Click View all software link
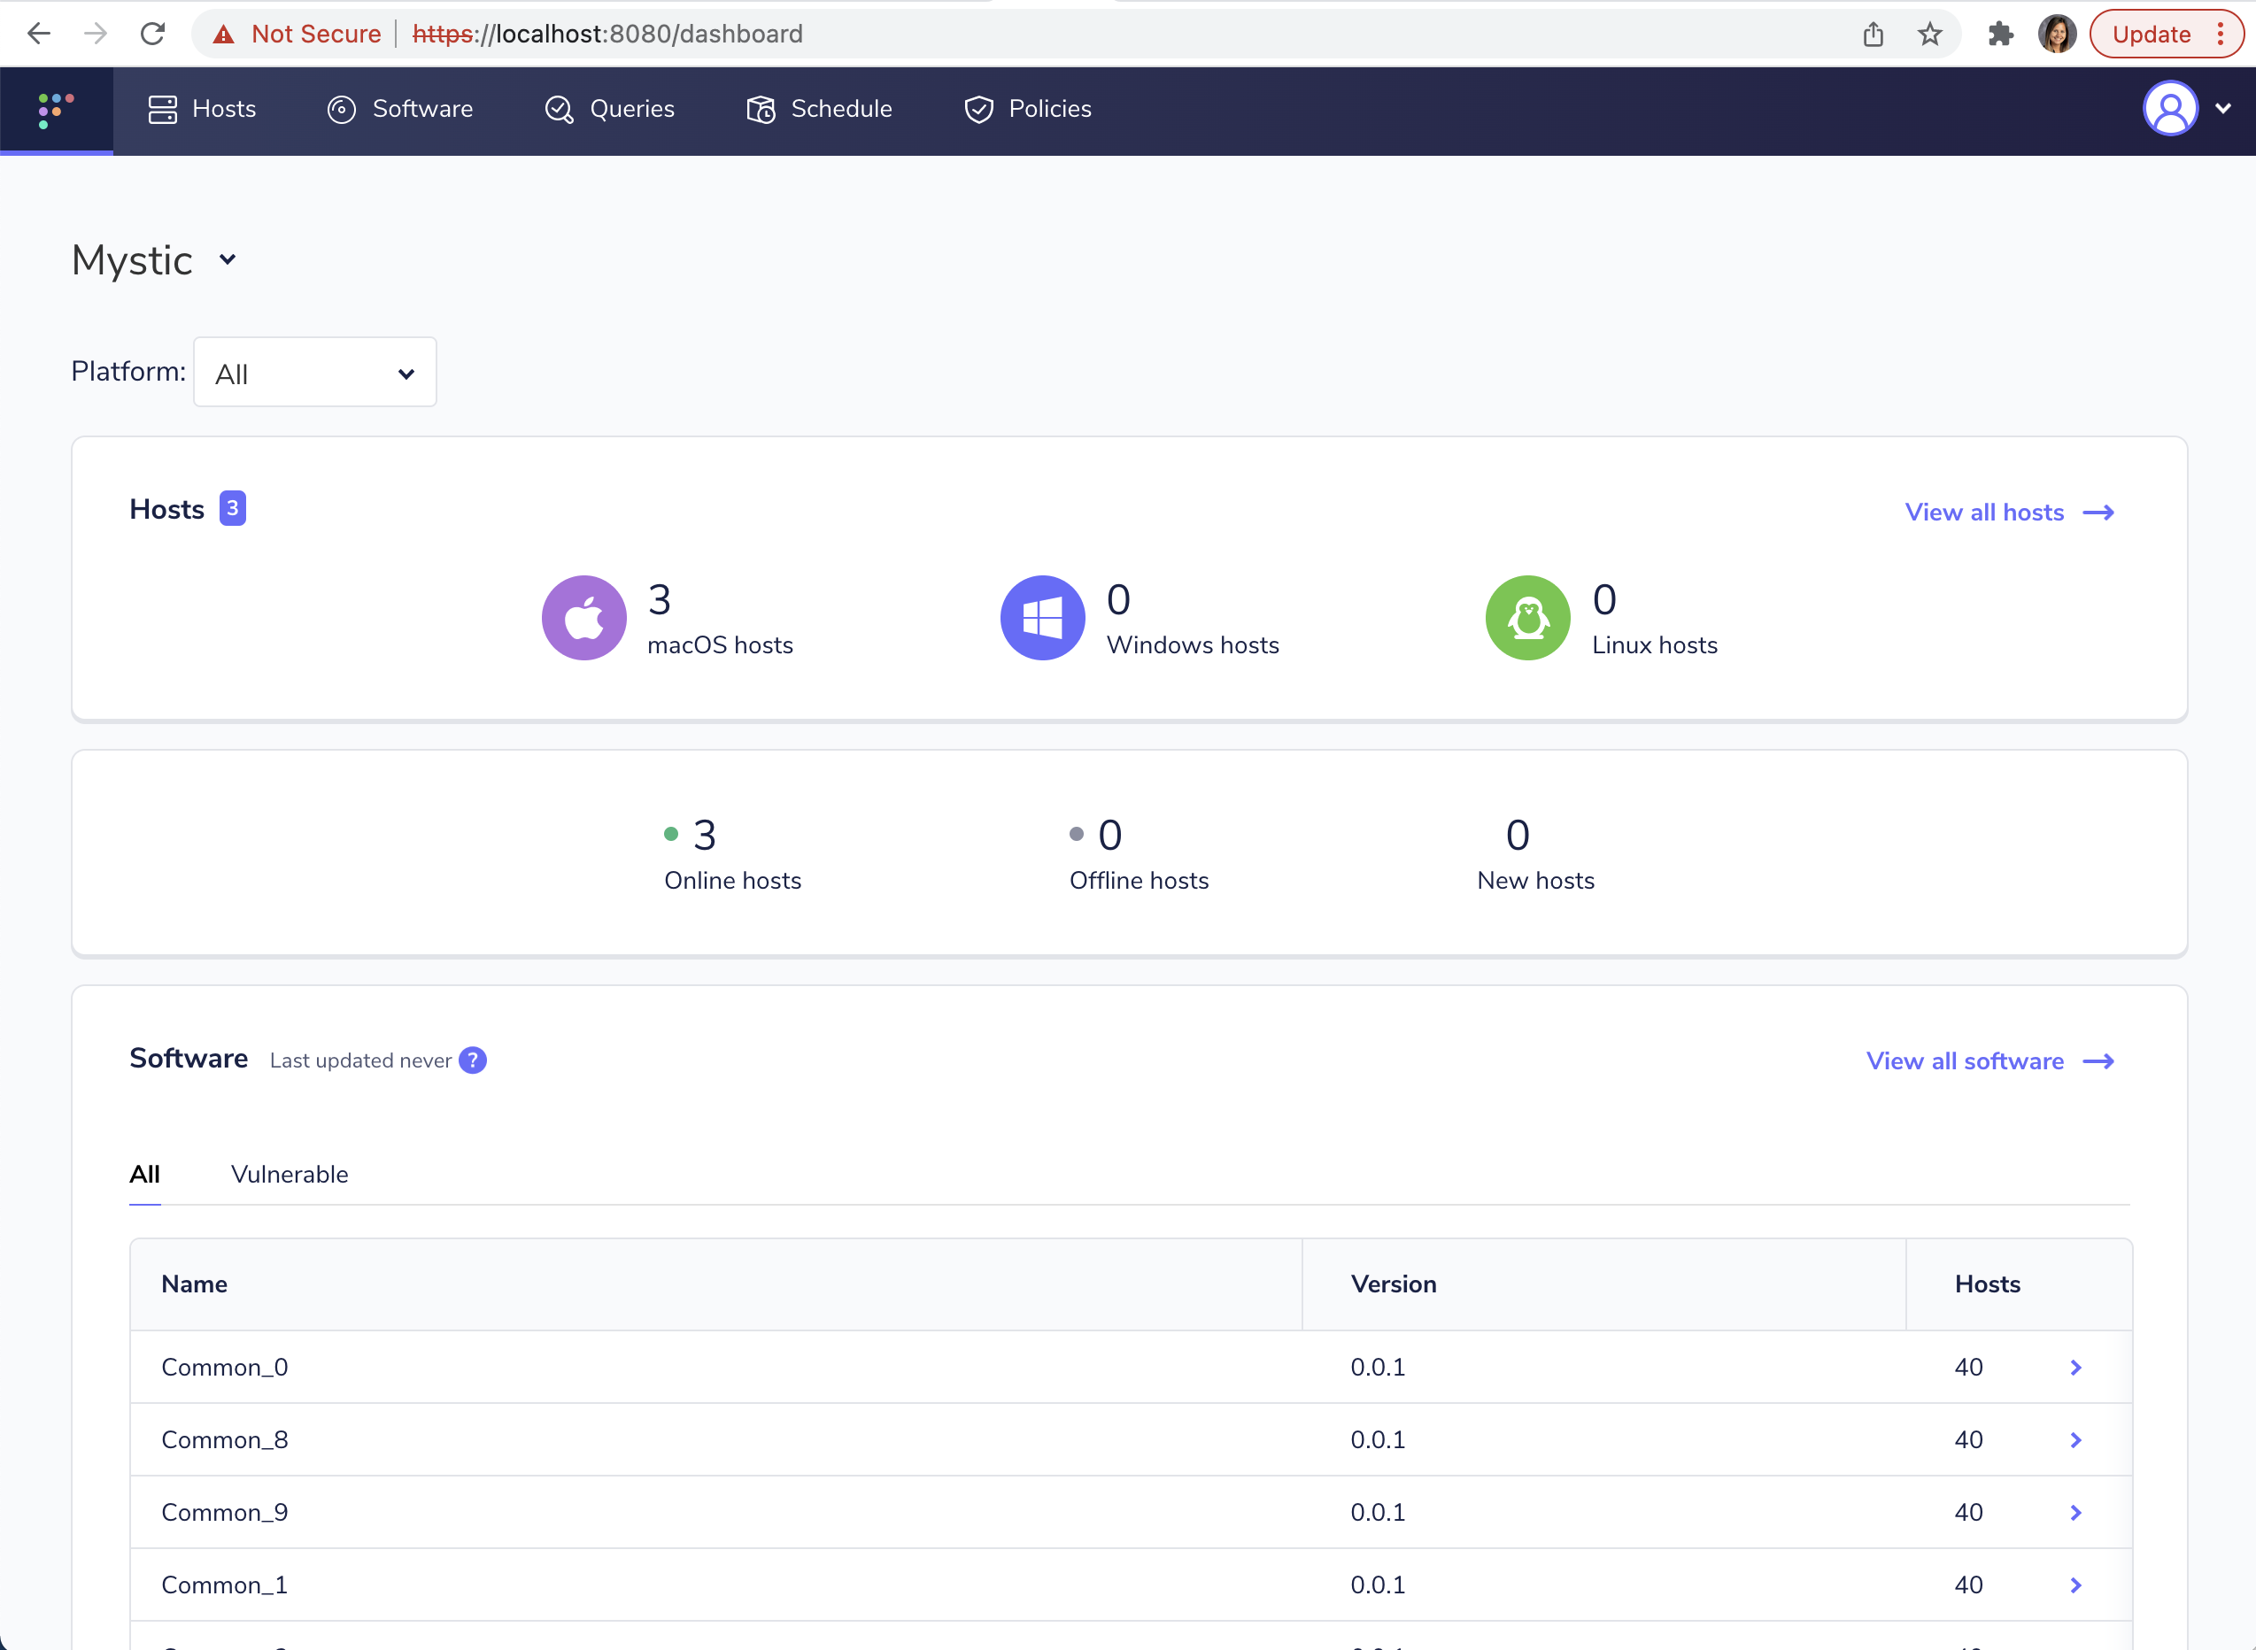This screenshot has height=1650, width=2256. pyautogui.click(x=1990, y=1060)
